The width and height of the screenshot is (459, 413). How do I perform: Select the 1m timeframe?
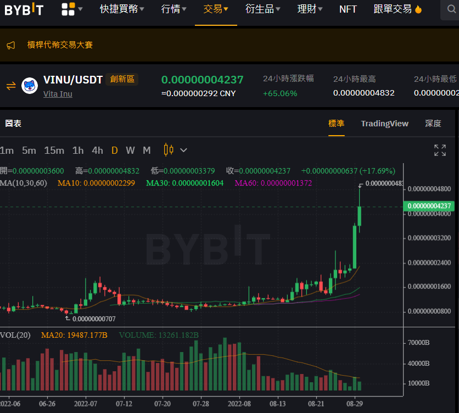point(7,150)
